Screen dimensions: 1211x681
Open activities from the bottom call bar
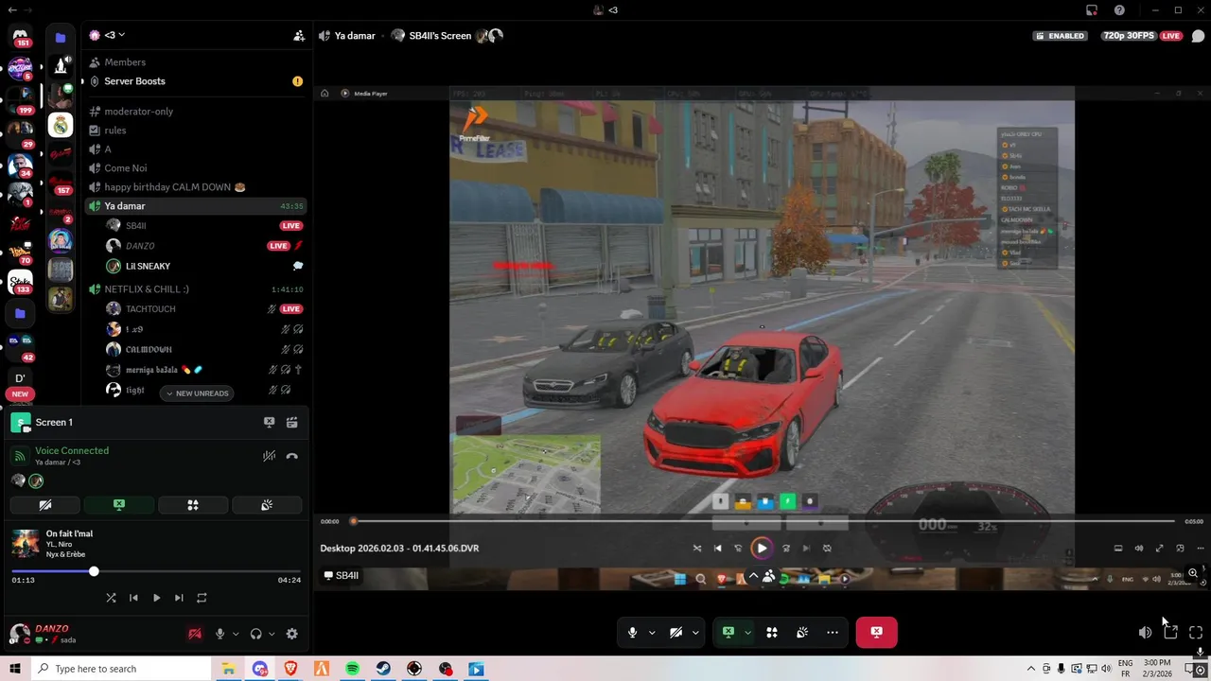pos(772,633)
